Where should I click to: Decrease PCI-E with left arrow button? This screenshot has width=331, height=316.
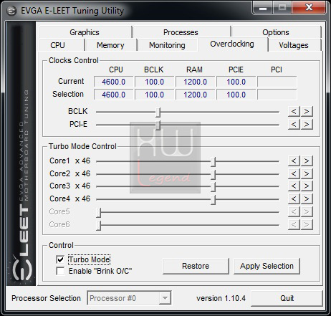click(294, 125)
